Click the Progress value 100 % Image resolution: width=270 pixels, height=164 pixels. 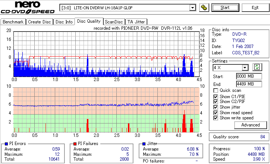tap(260, 149)
